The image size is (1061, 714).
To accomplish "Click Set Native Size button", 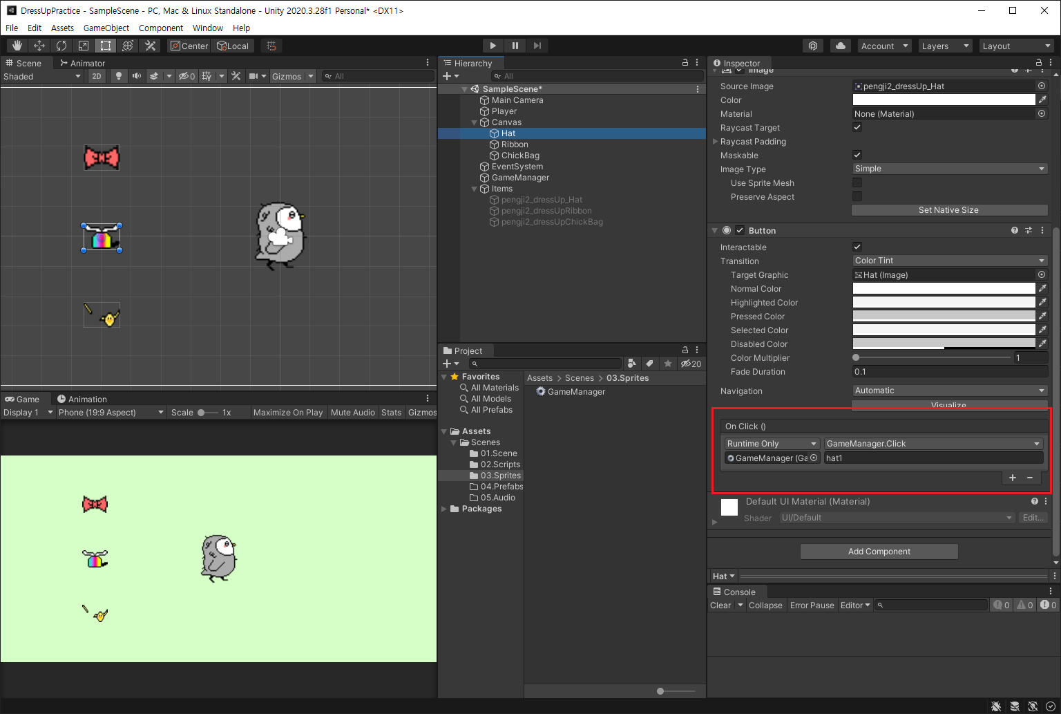I will [950, 210].
